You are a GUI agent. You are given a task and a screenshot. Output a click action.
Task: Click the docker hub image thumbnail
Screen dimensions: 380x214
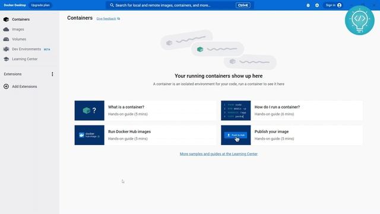(x=90, y=135)
